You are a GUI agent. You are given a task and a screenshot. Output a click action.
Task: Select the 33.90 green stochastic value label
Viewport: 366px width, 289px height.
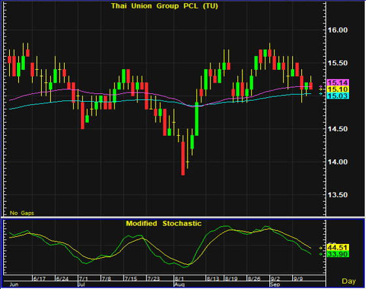tap(338, 254)
